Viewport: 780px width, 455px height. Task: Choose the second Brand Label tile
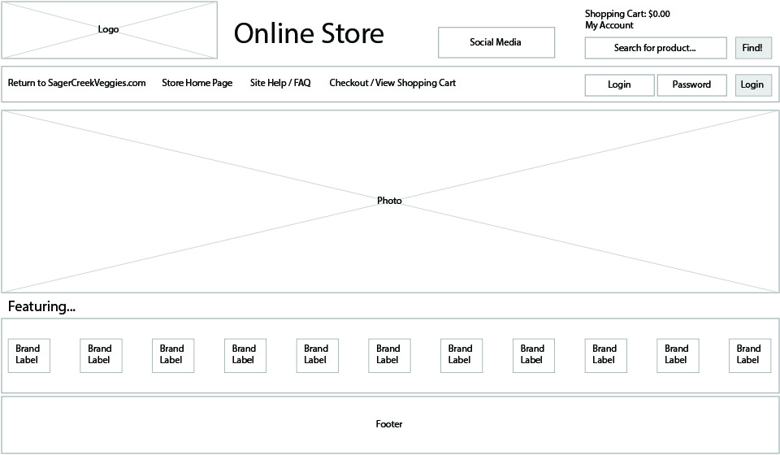101,355
